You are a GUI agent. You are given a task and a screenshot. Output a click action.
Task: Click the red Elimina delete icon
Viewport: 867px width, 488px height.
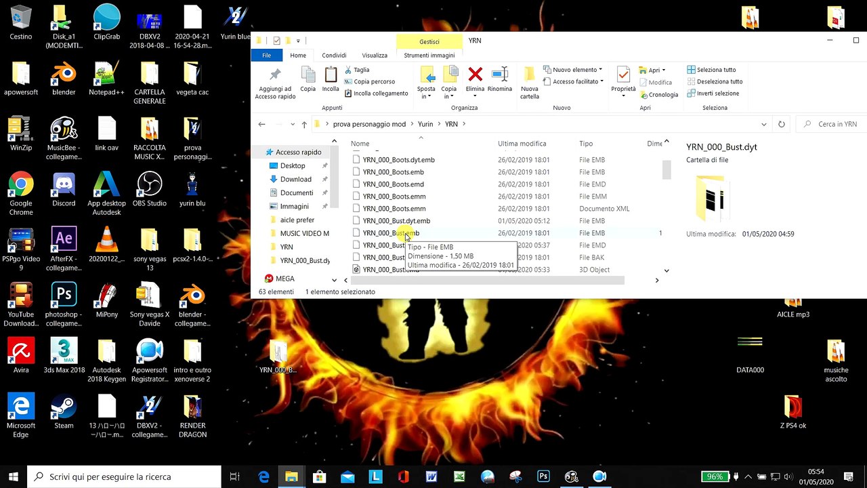coord(475,74)
